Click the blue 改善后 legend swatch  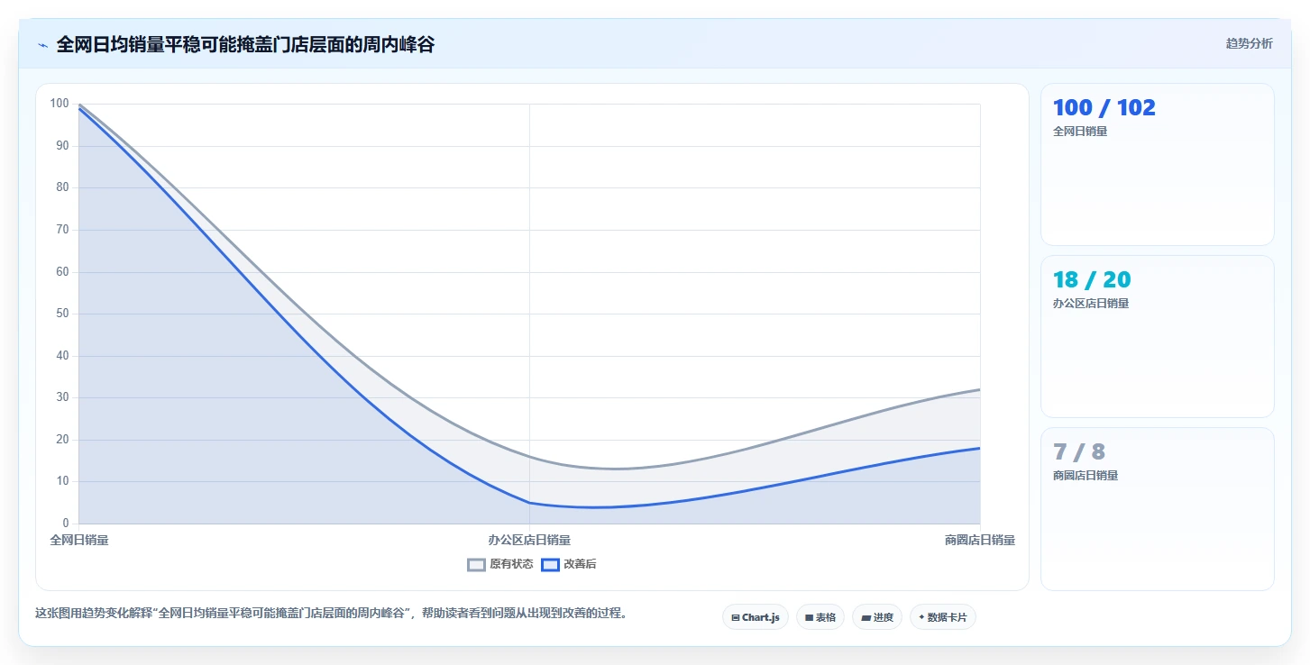click(x=550, y=565)
